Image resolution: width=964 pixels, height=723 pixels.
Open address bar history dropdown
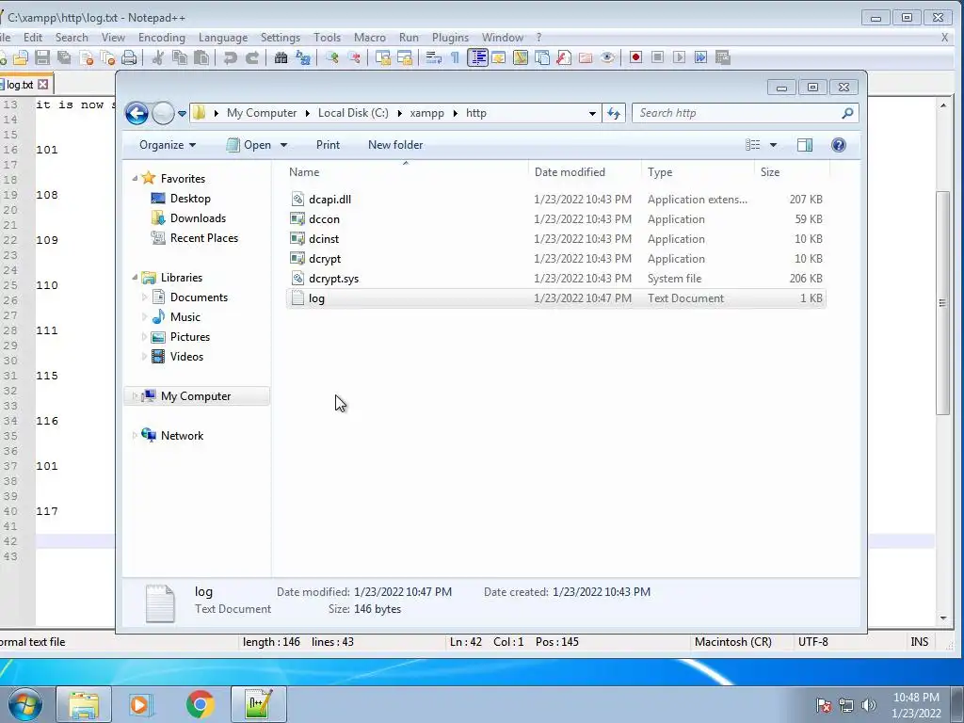click(x=592, y=113)
